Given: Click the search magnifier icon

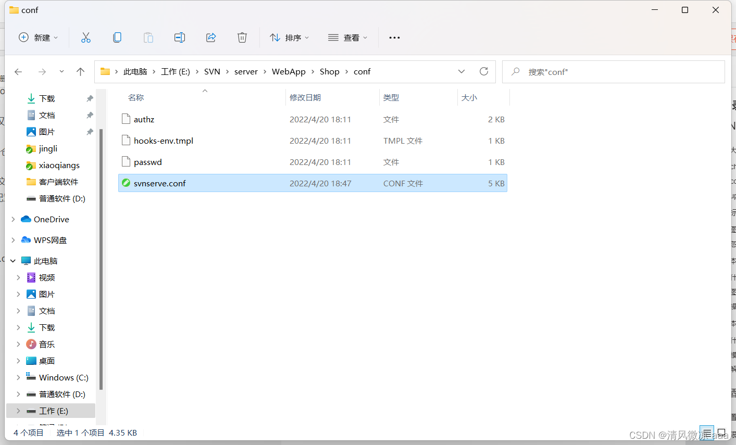Looking at the screenshot, I should point(516,72).
